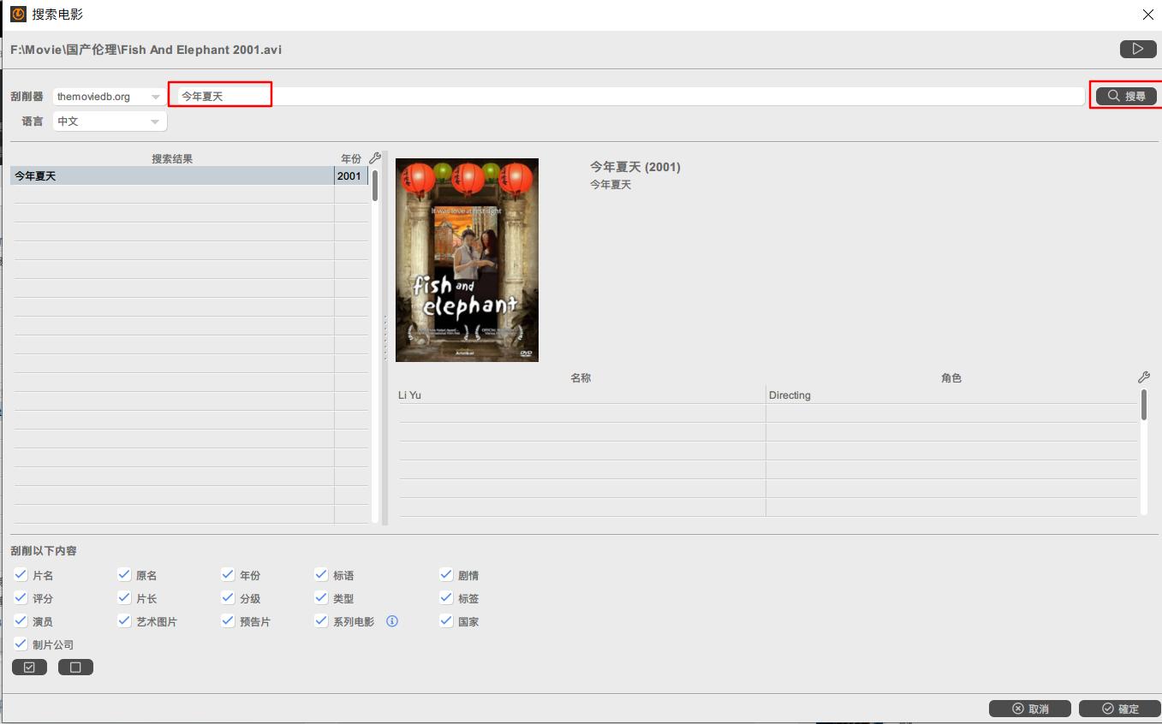Uncheck the 片长 checkbox
Image resolution: width=1162 pixels, height=724 pixels.
coord(124,597)
